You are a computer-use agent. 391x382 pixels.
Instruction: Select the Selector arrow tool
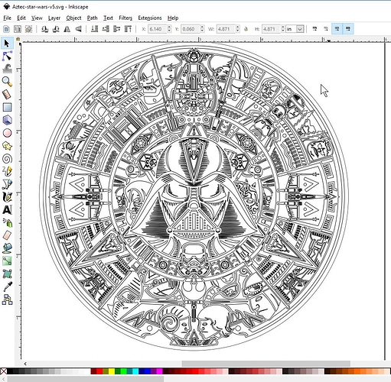7,44
